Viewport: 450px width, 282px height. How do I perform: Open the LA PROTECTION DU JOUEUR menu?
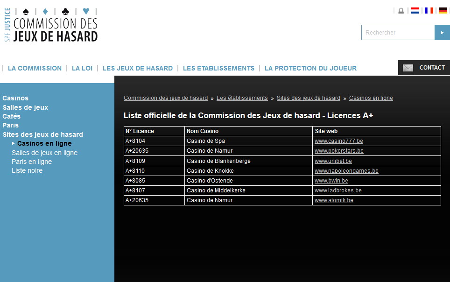coord(310,68)
